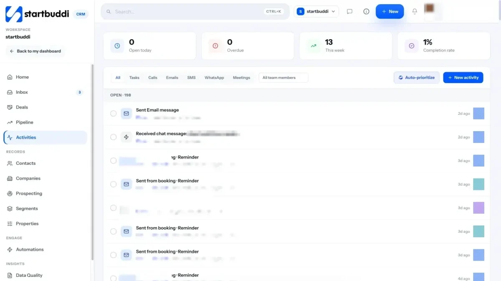This screenshot has height=281, width=501.
Task: Open the notifications bell
Action: [x=415, y=12]
